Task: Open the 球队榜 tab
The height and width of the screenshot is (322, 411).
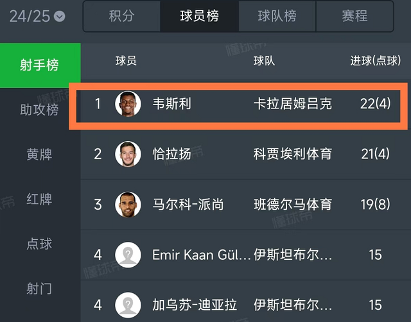Action: coord(277,16)
